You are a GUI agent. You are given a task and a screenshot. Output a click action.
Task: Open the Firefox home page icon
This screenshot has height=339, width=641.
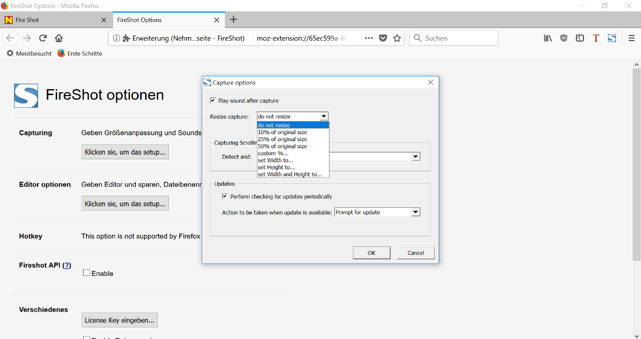[x=59, y=38]
